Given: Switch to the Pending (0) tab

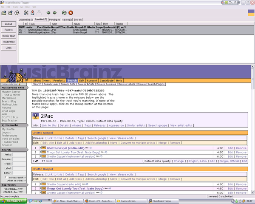Looking at the screenshot, I should point(55,20).
